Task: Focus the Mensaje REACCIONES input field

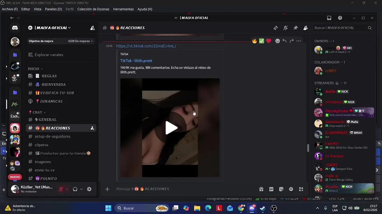Action: coord(185,189)
